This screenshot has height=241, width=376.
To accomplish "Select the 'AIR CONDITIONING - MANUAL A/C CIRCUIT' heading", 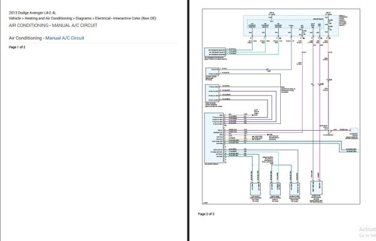I will pyautogui.click(x=53, y=26).
